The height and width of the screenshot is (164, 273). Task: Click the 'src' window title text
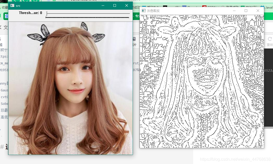click(x=18, y=6)
